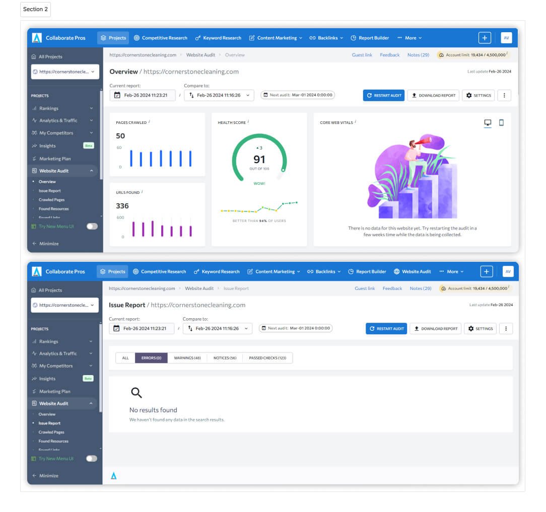Click Next audit date field on Overview page
Image resolution: width=546 pixels, height=512 pixels.
tap(298, 95)
